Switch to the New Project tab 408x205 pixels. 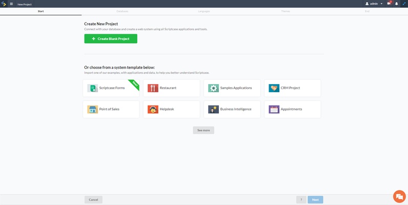tap(25, 4)
